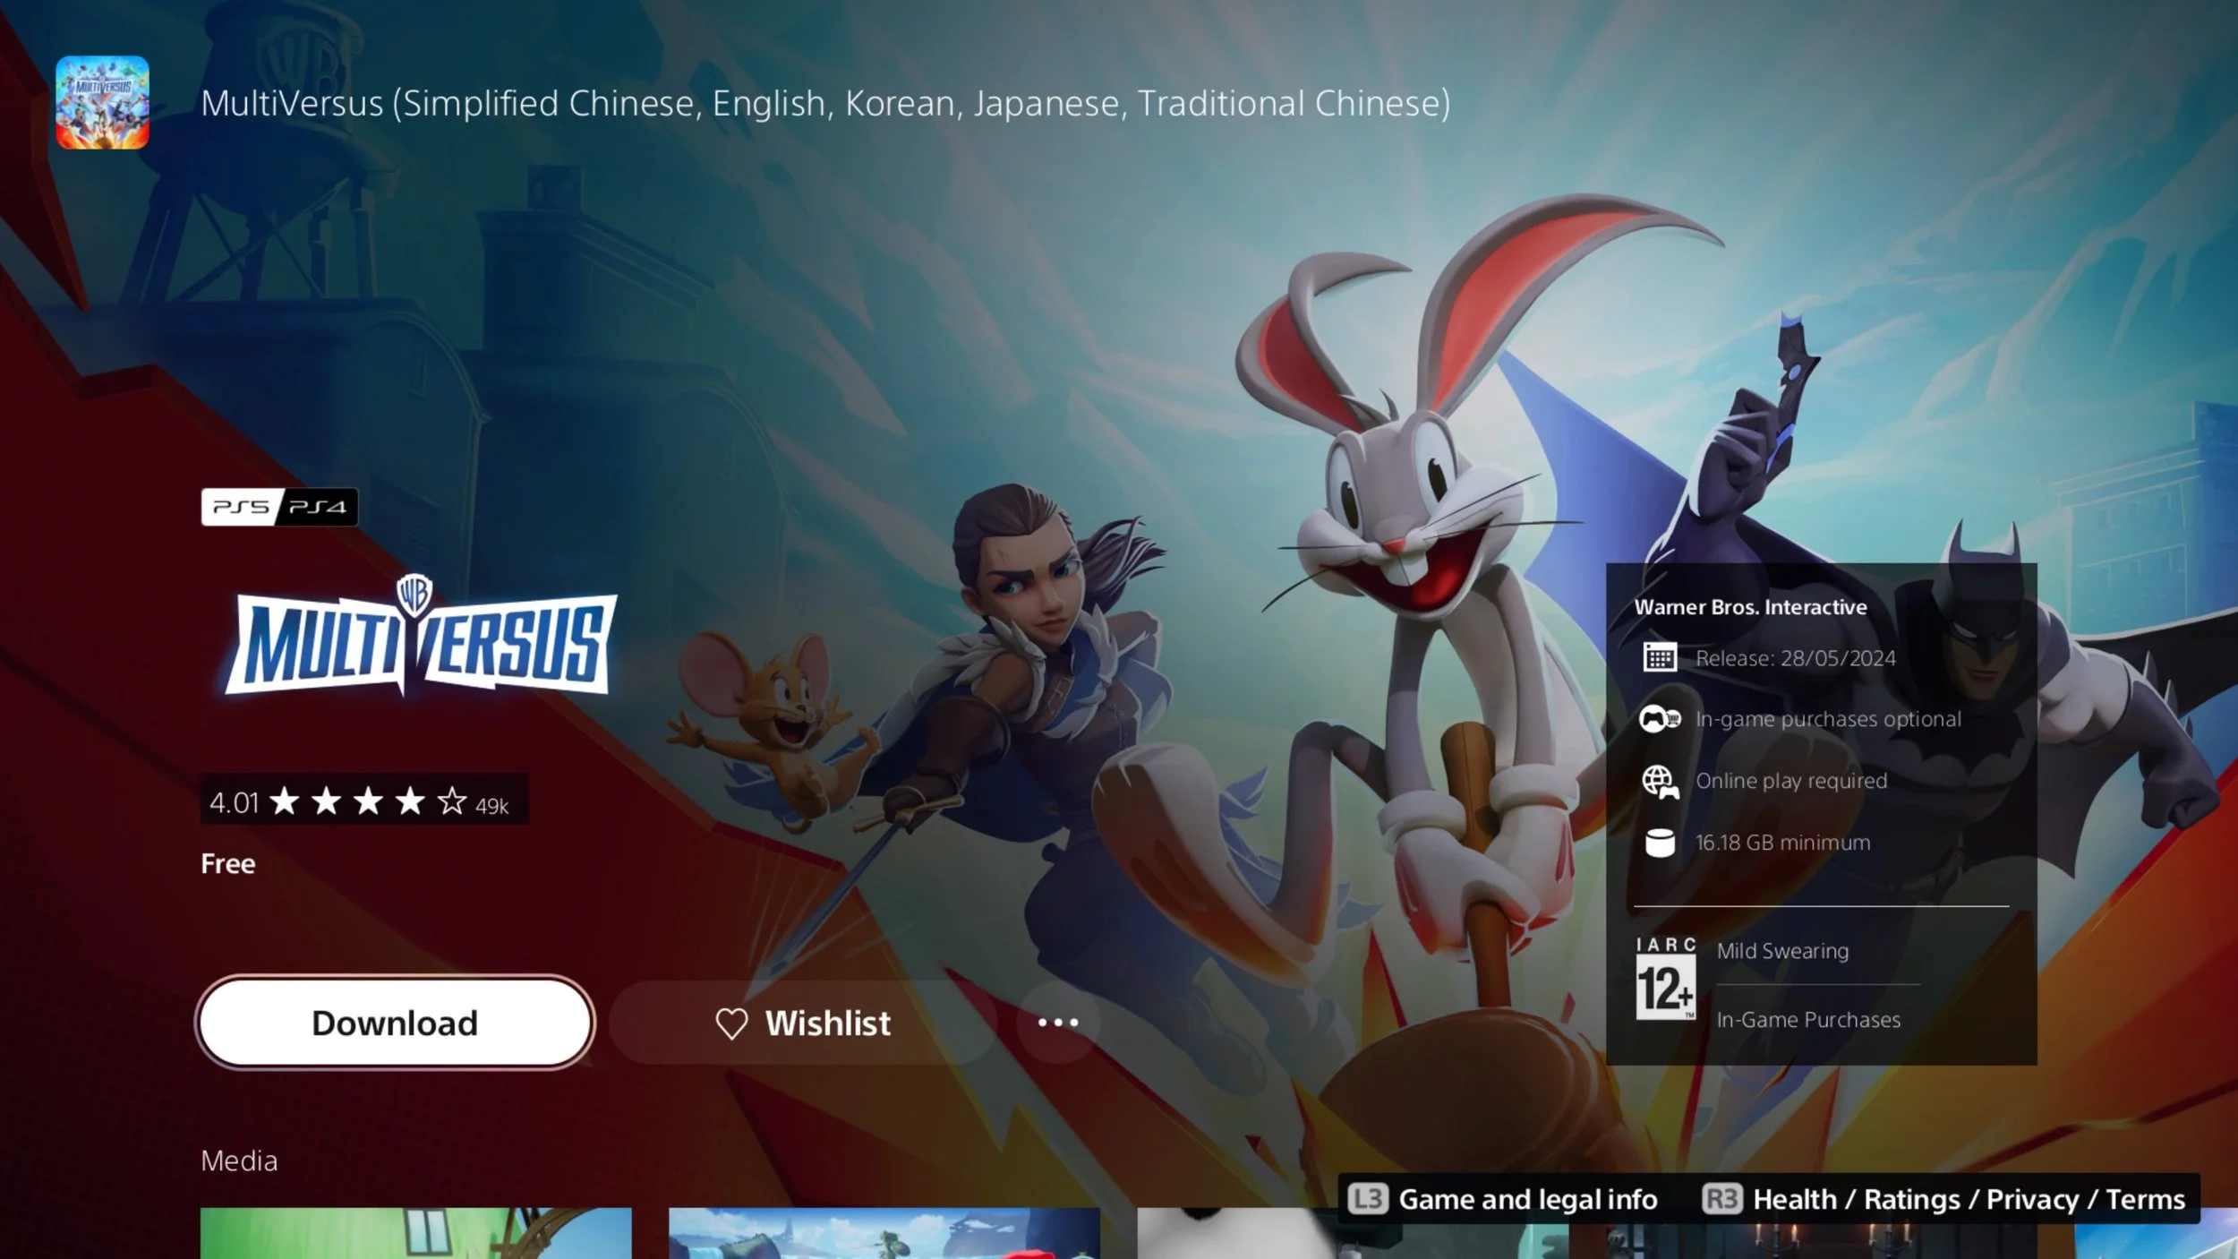2238x1259 pixels.
Task: Click the online play globe icon
Action: 1659,781
